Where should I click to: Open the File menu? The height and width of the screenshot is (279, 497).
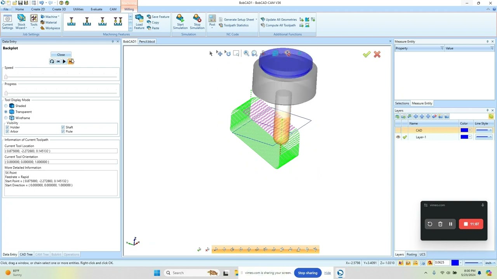click(x=6, y=9)
